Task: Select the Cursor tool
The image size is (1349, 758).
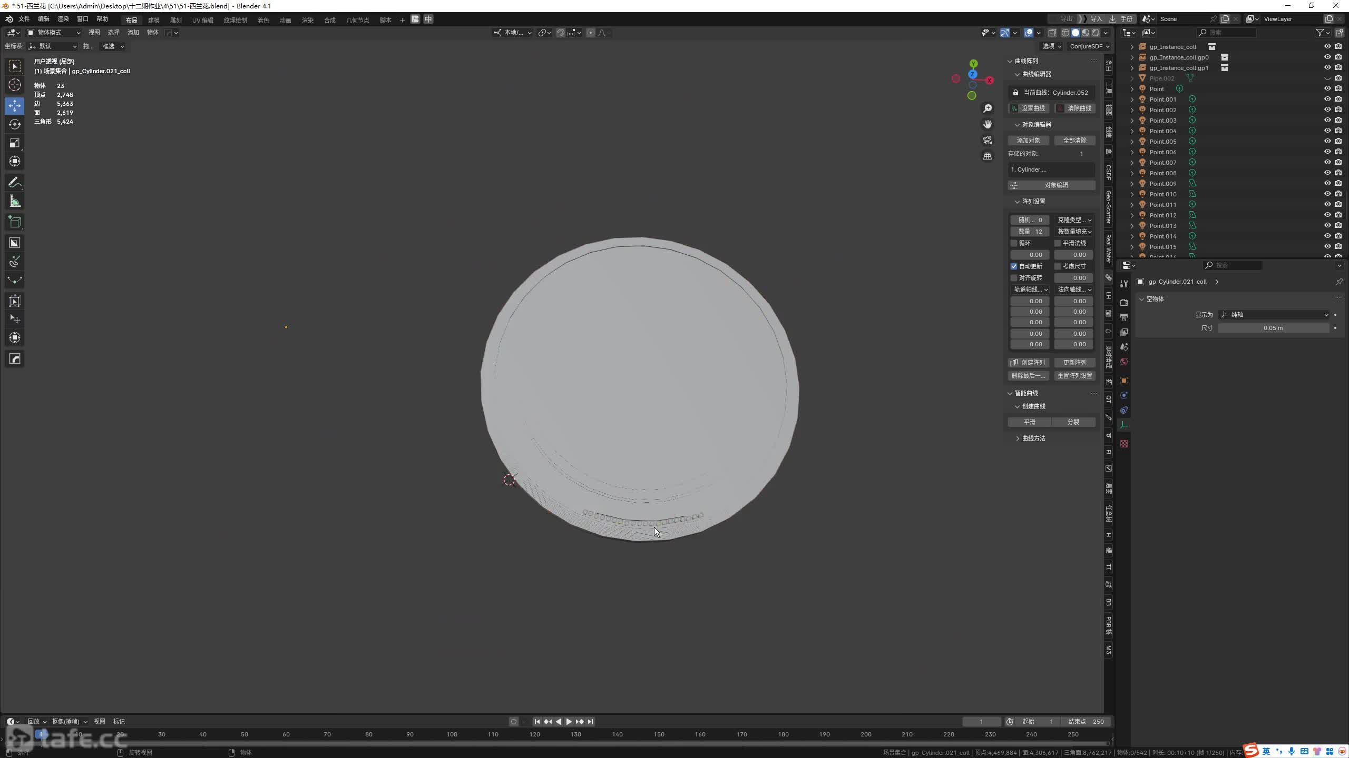Action: (x=15, y=85)
